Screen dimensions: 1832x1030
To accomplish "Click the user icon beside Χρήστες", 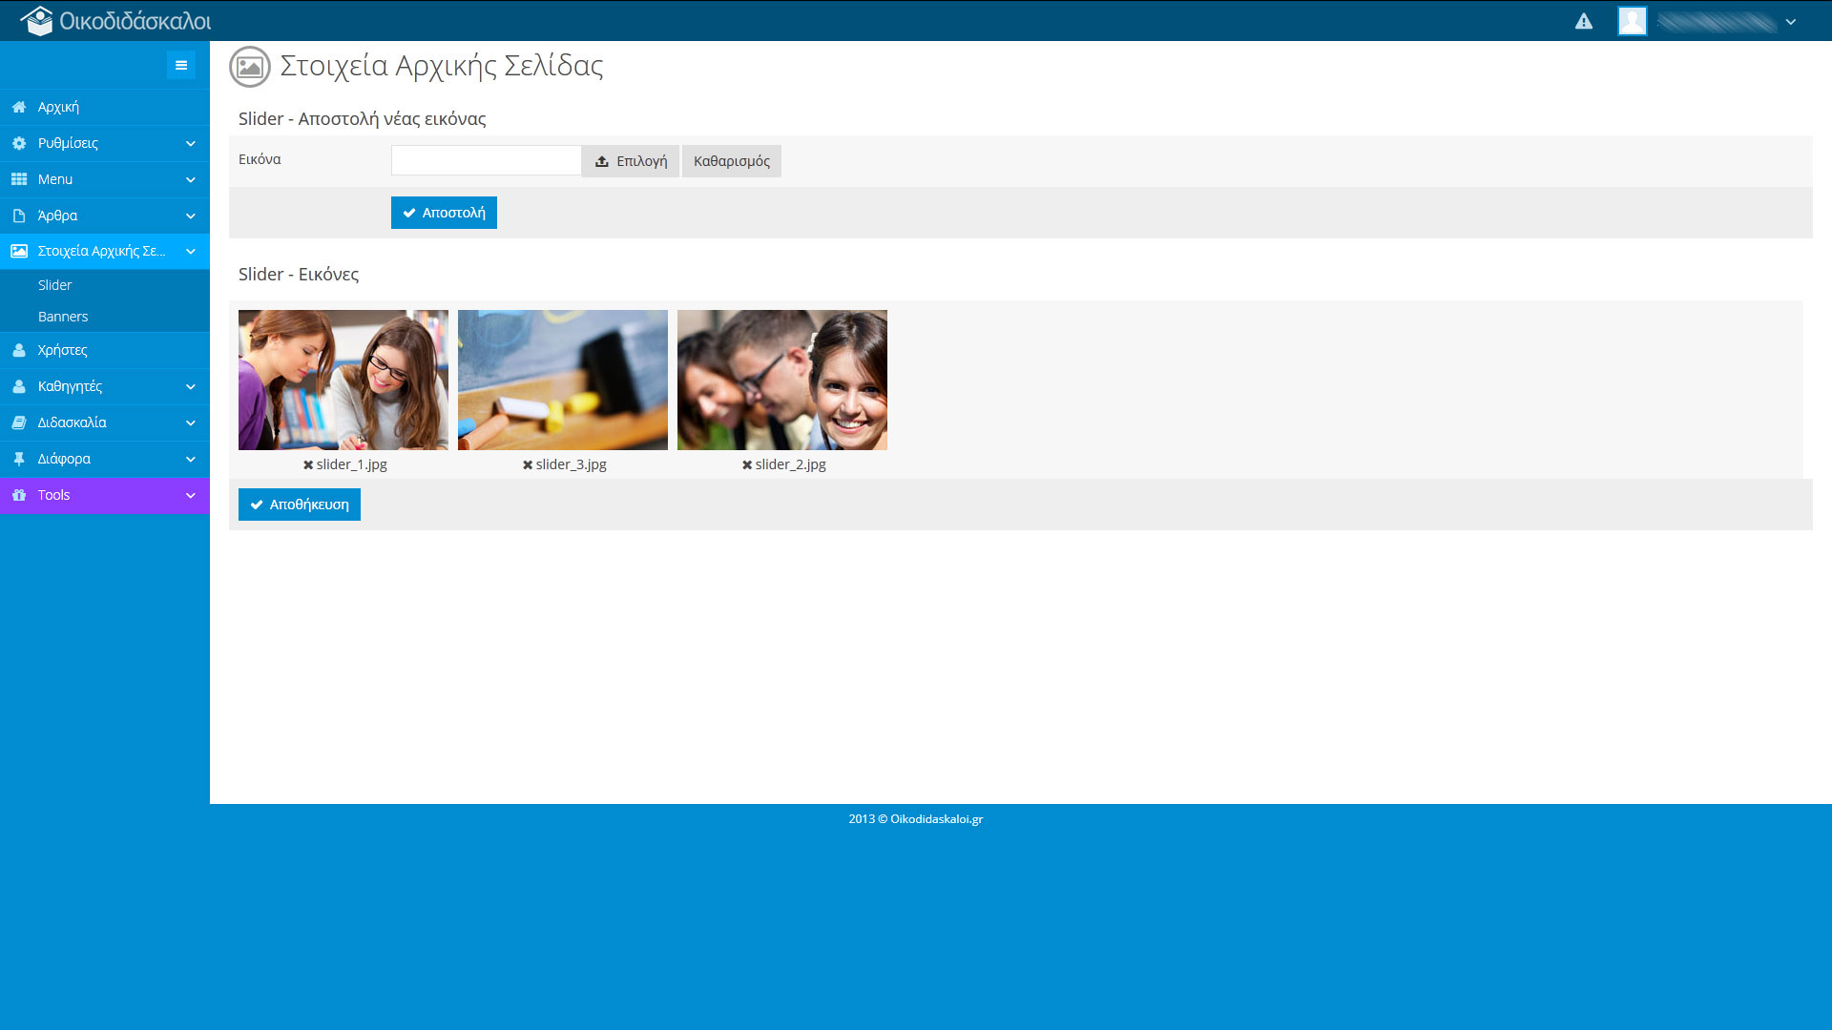I will [x=19, y=350].
